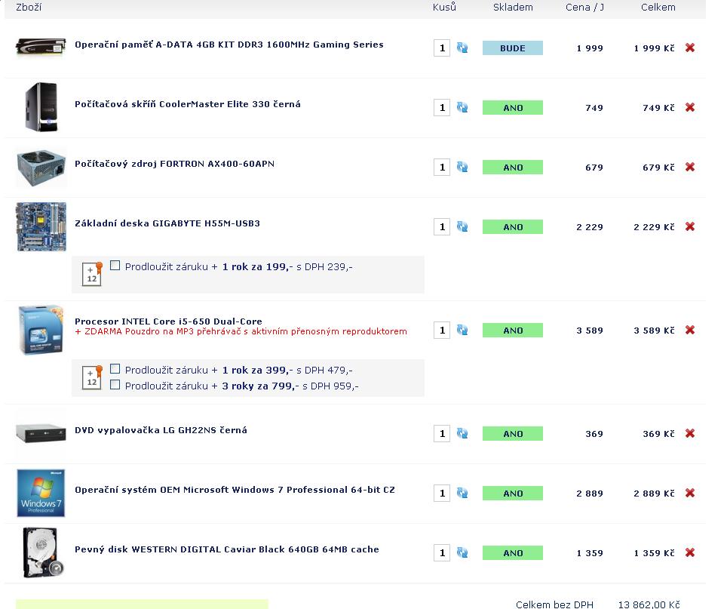
Task: Remove CoolerMaster Elite 330 case from cart
Action: click(x=690, y=108)
